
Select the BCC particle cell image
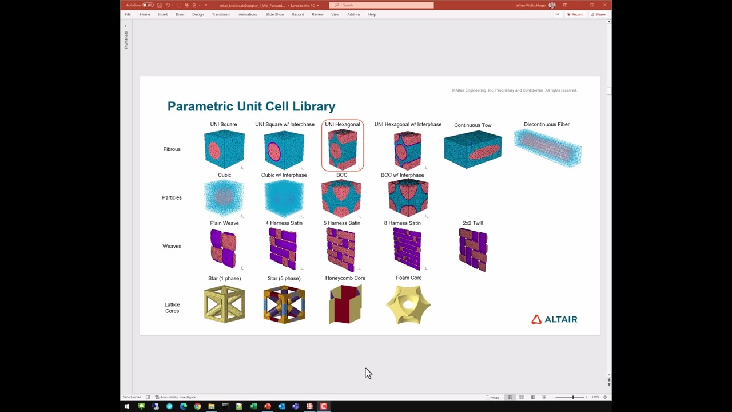[x=341, y=198]
